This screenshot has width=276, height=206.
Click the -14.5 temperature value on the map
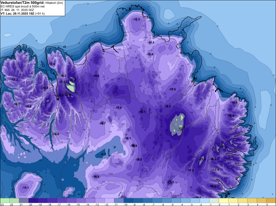[151, 42]
